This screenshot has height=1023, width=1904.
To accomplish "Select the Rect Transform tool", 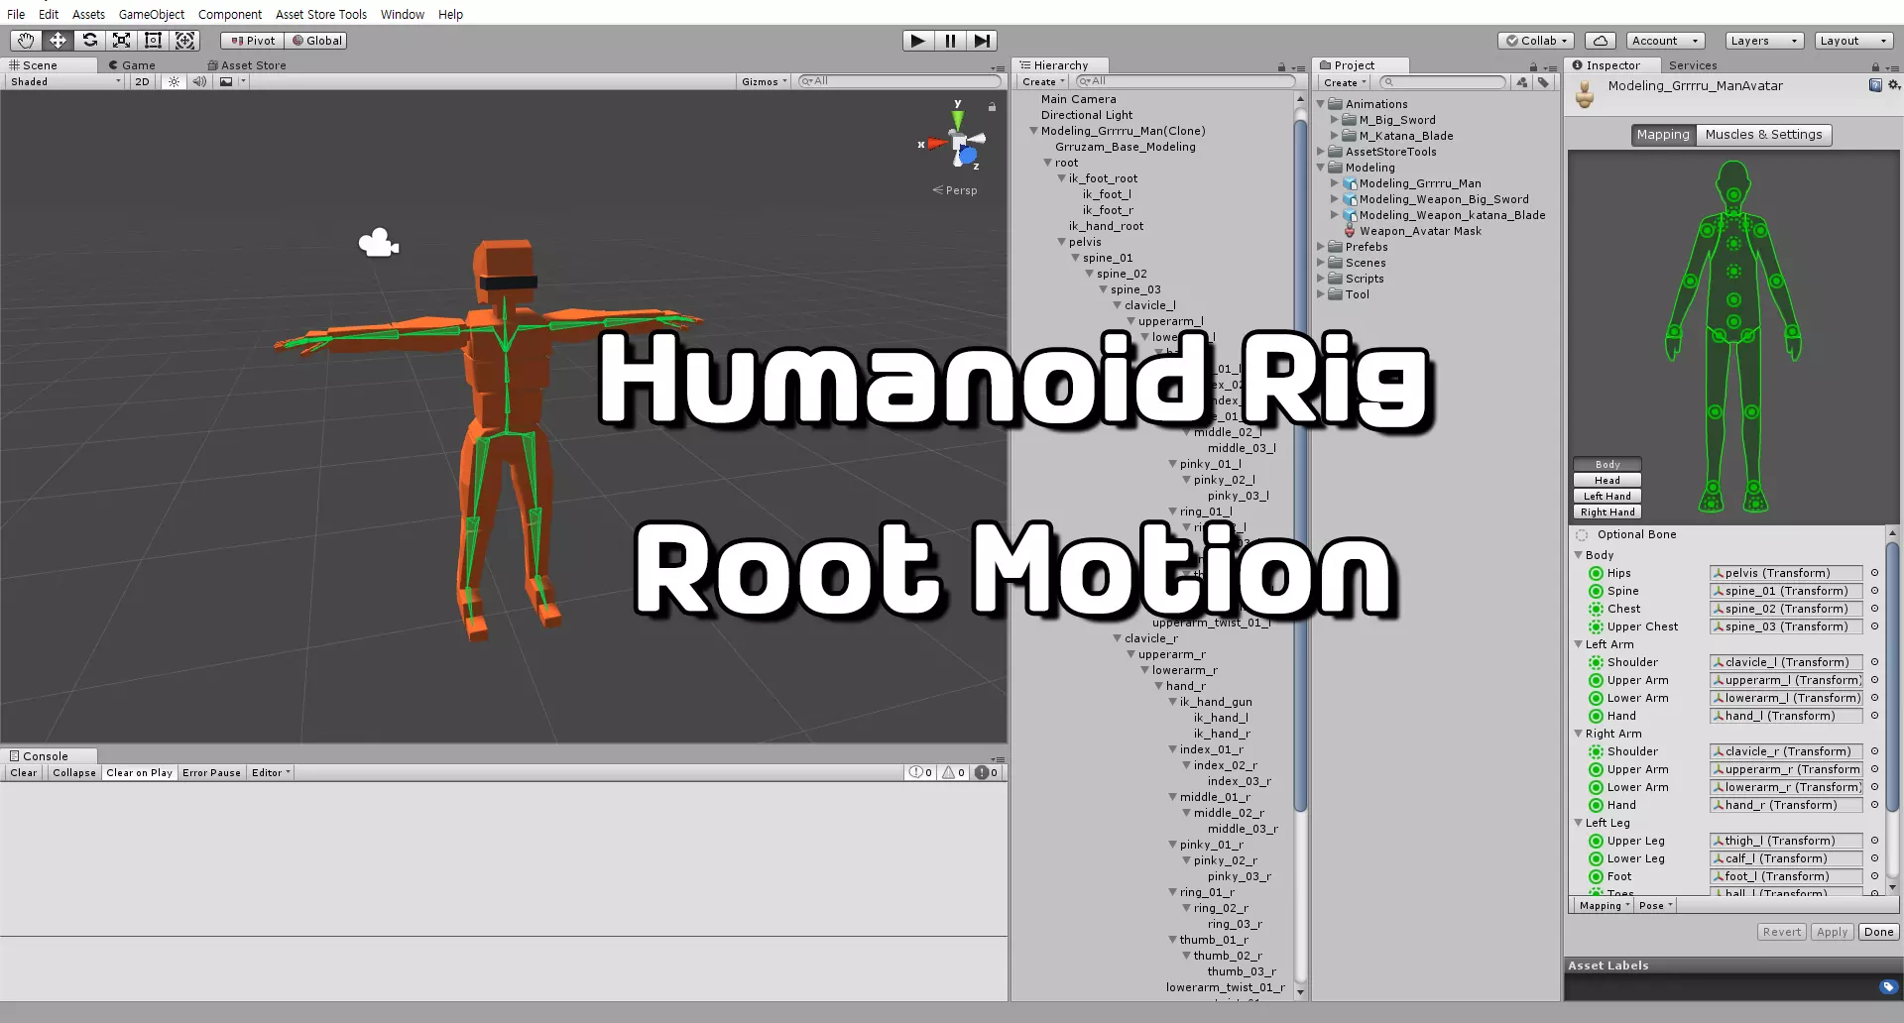I will click(153, 41).
